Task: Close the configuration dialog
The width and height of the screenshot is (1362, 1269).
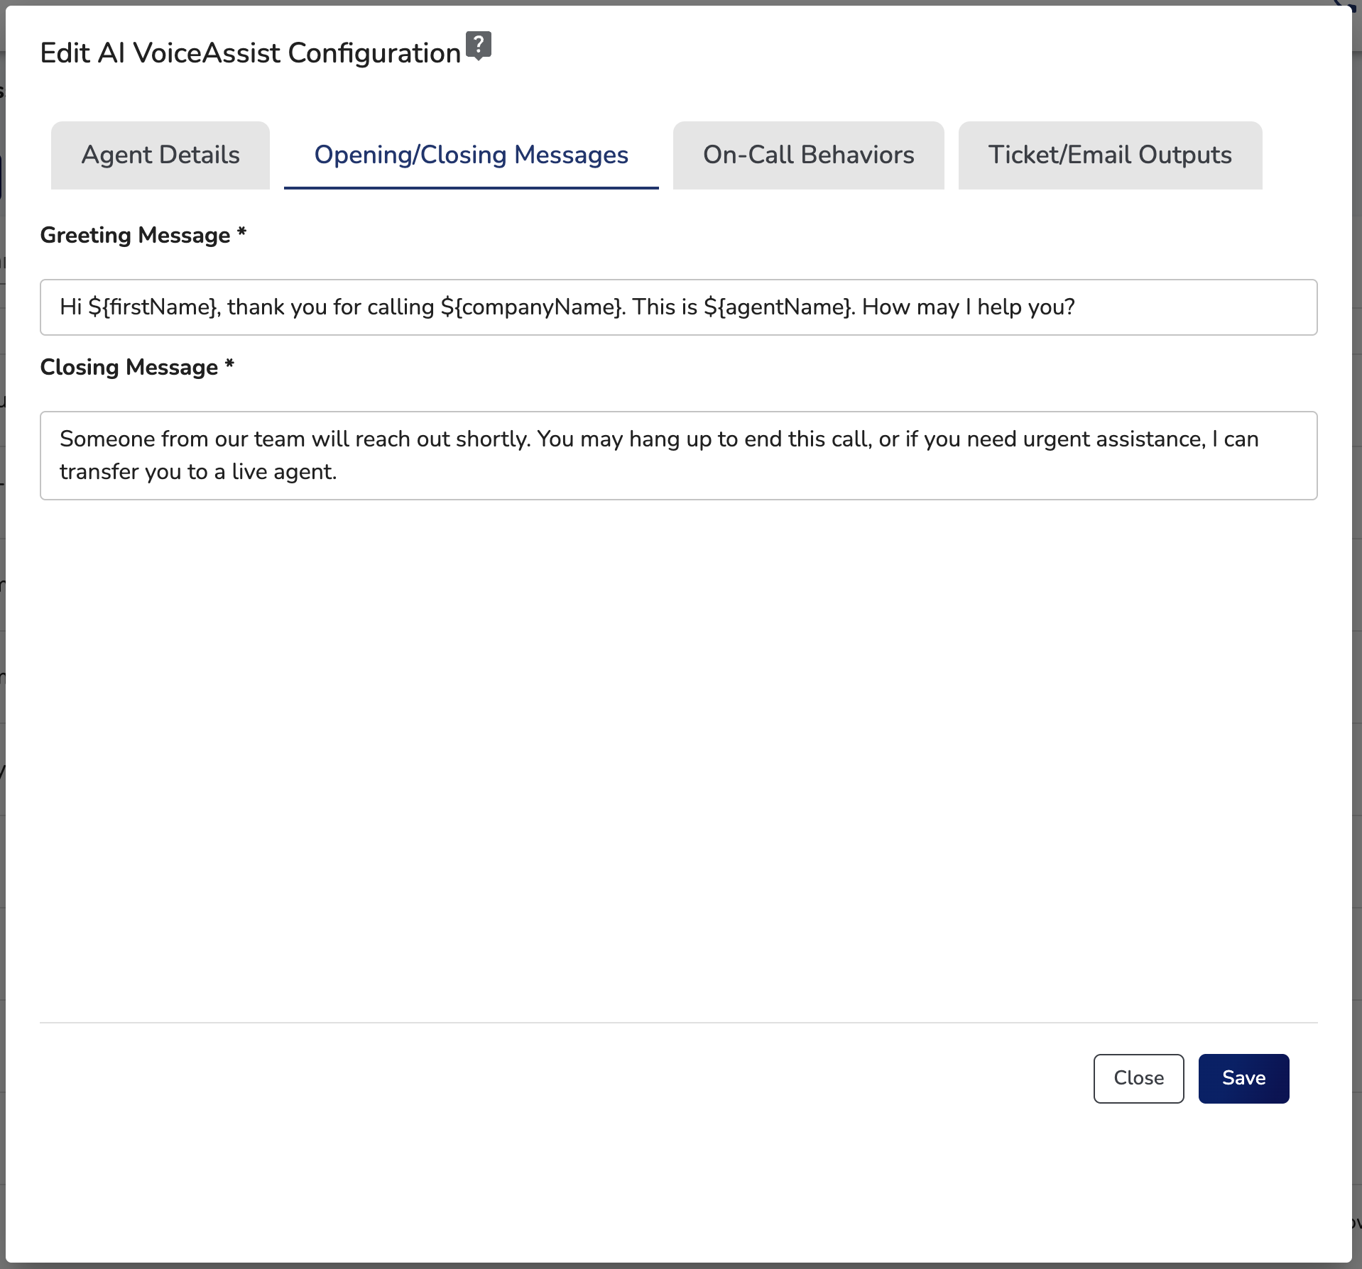Action: coord(1139,1078)
